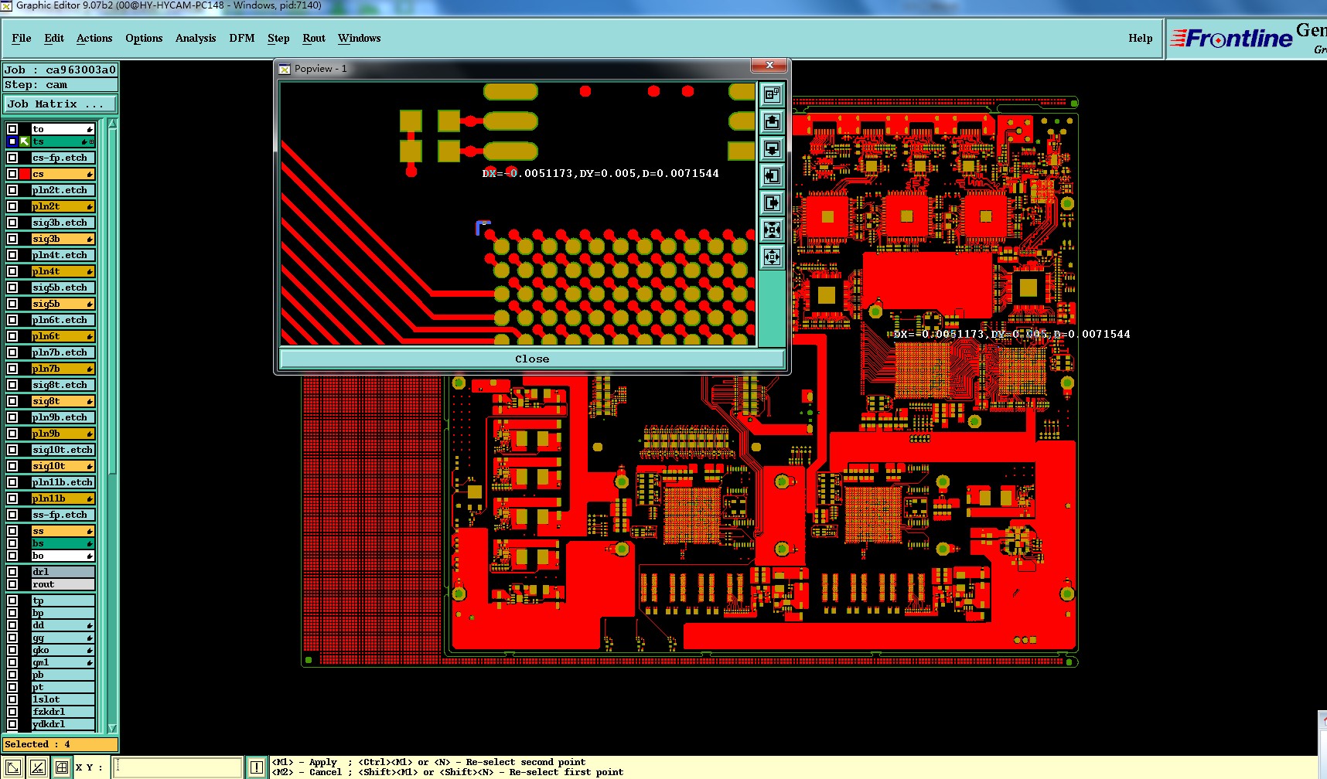Open the DFM menu
Viewport: 1327px width, 779px height.
(242, 38)
